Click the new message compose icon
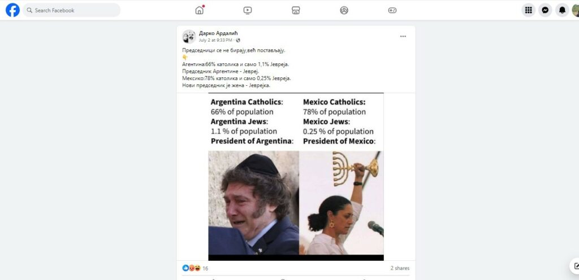Image resolution: width=579 pixels, height=280 pixels. (x=575, y=266)
